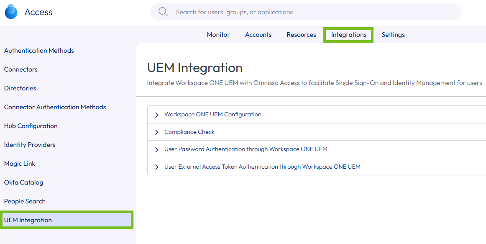Expand User Password Authentication chevron
Viewport: 486px width, 244px height.
coord(156,149)
